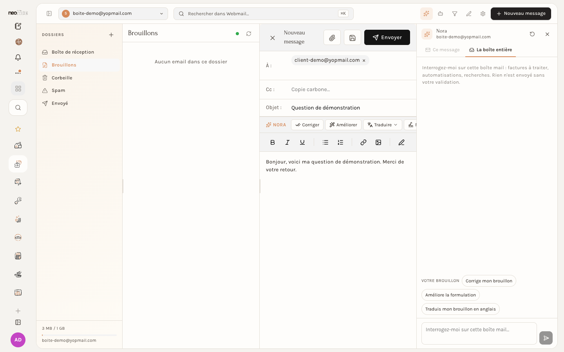The height and width of the screenshot is (352, 564).
Task: Open the Nora AI assistant sparkle icon
Action: point(427,14)
